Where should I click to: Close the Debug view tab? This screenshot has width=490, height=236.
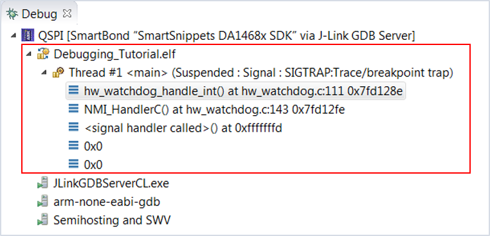click(x=67, y=14)
